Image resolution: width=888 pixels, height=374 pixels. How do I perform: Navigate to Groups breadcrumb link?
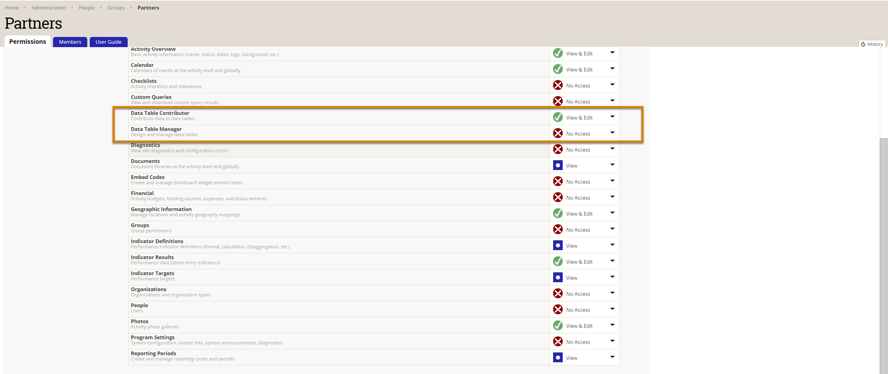coord(116,8)
